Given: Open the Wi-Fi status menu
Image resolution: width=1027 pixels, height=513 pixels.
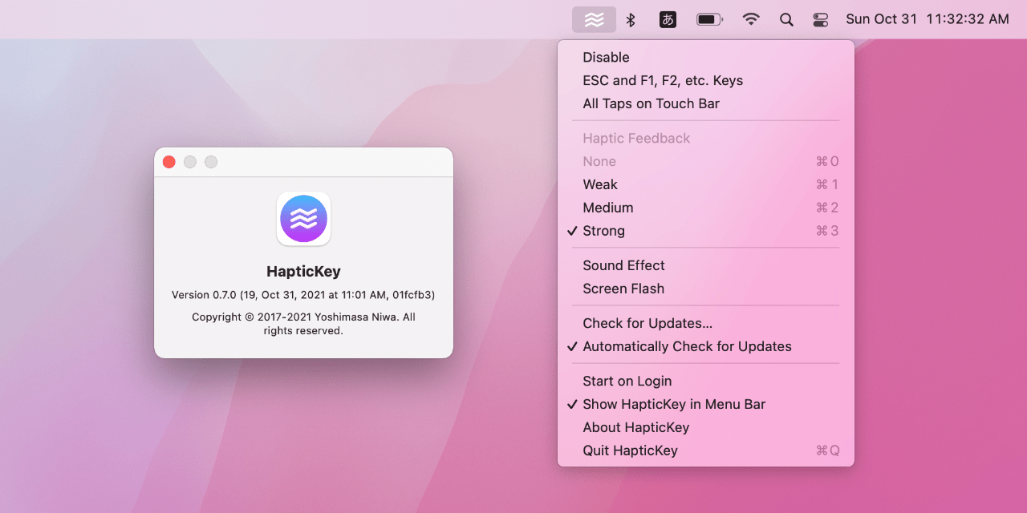Looking at the screenshot, I should pyautogui.click(x=750, y=19).
